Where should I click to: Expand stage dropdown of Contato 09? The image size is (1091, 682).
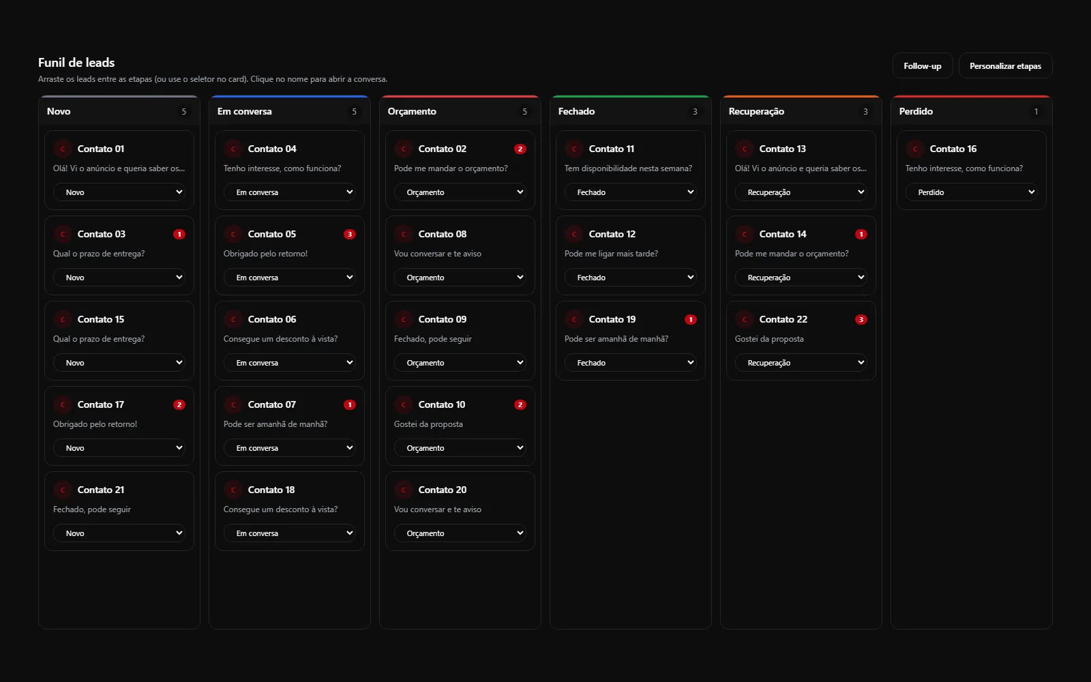(460, 363)
